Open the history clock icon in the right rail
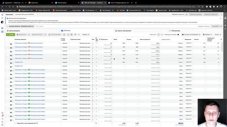This screenshot has height=127, width=227. click(225, 25)
